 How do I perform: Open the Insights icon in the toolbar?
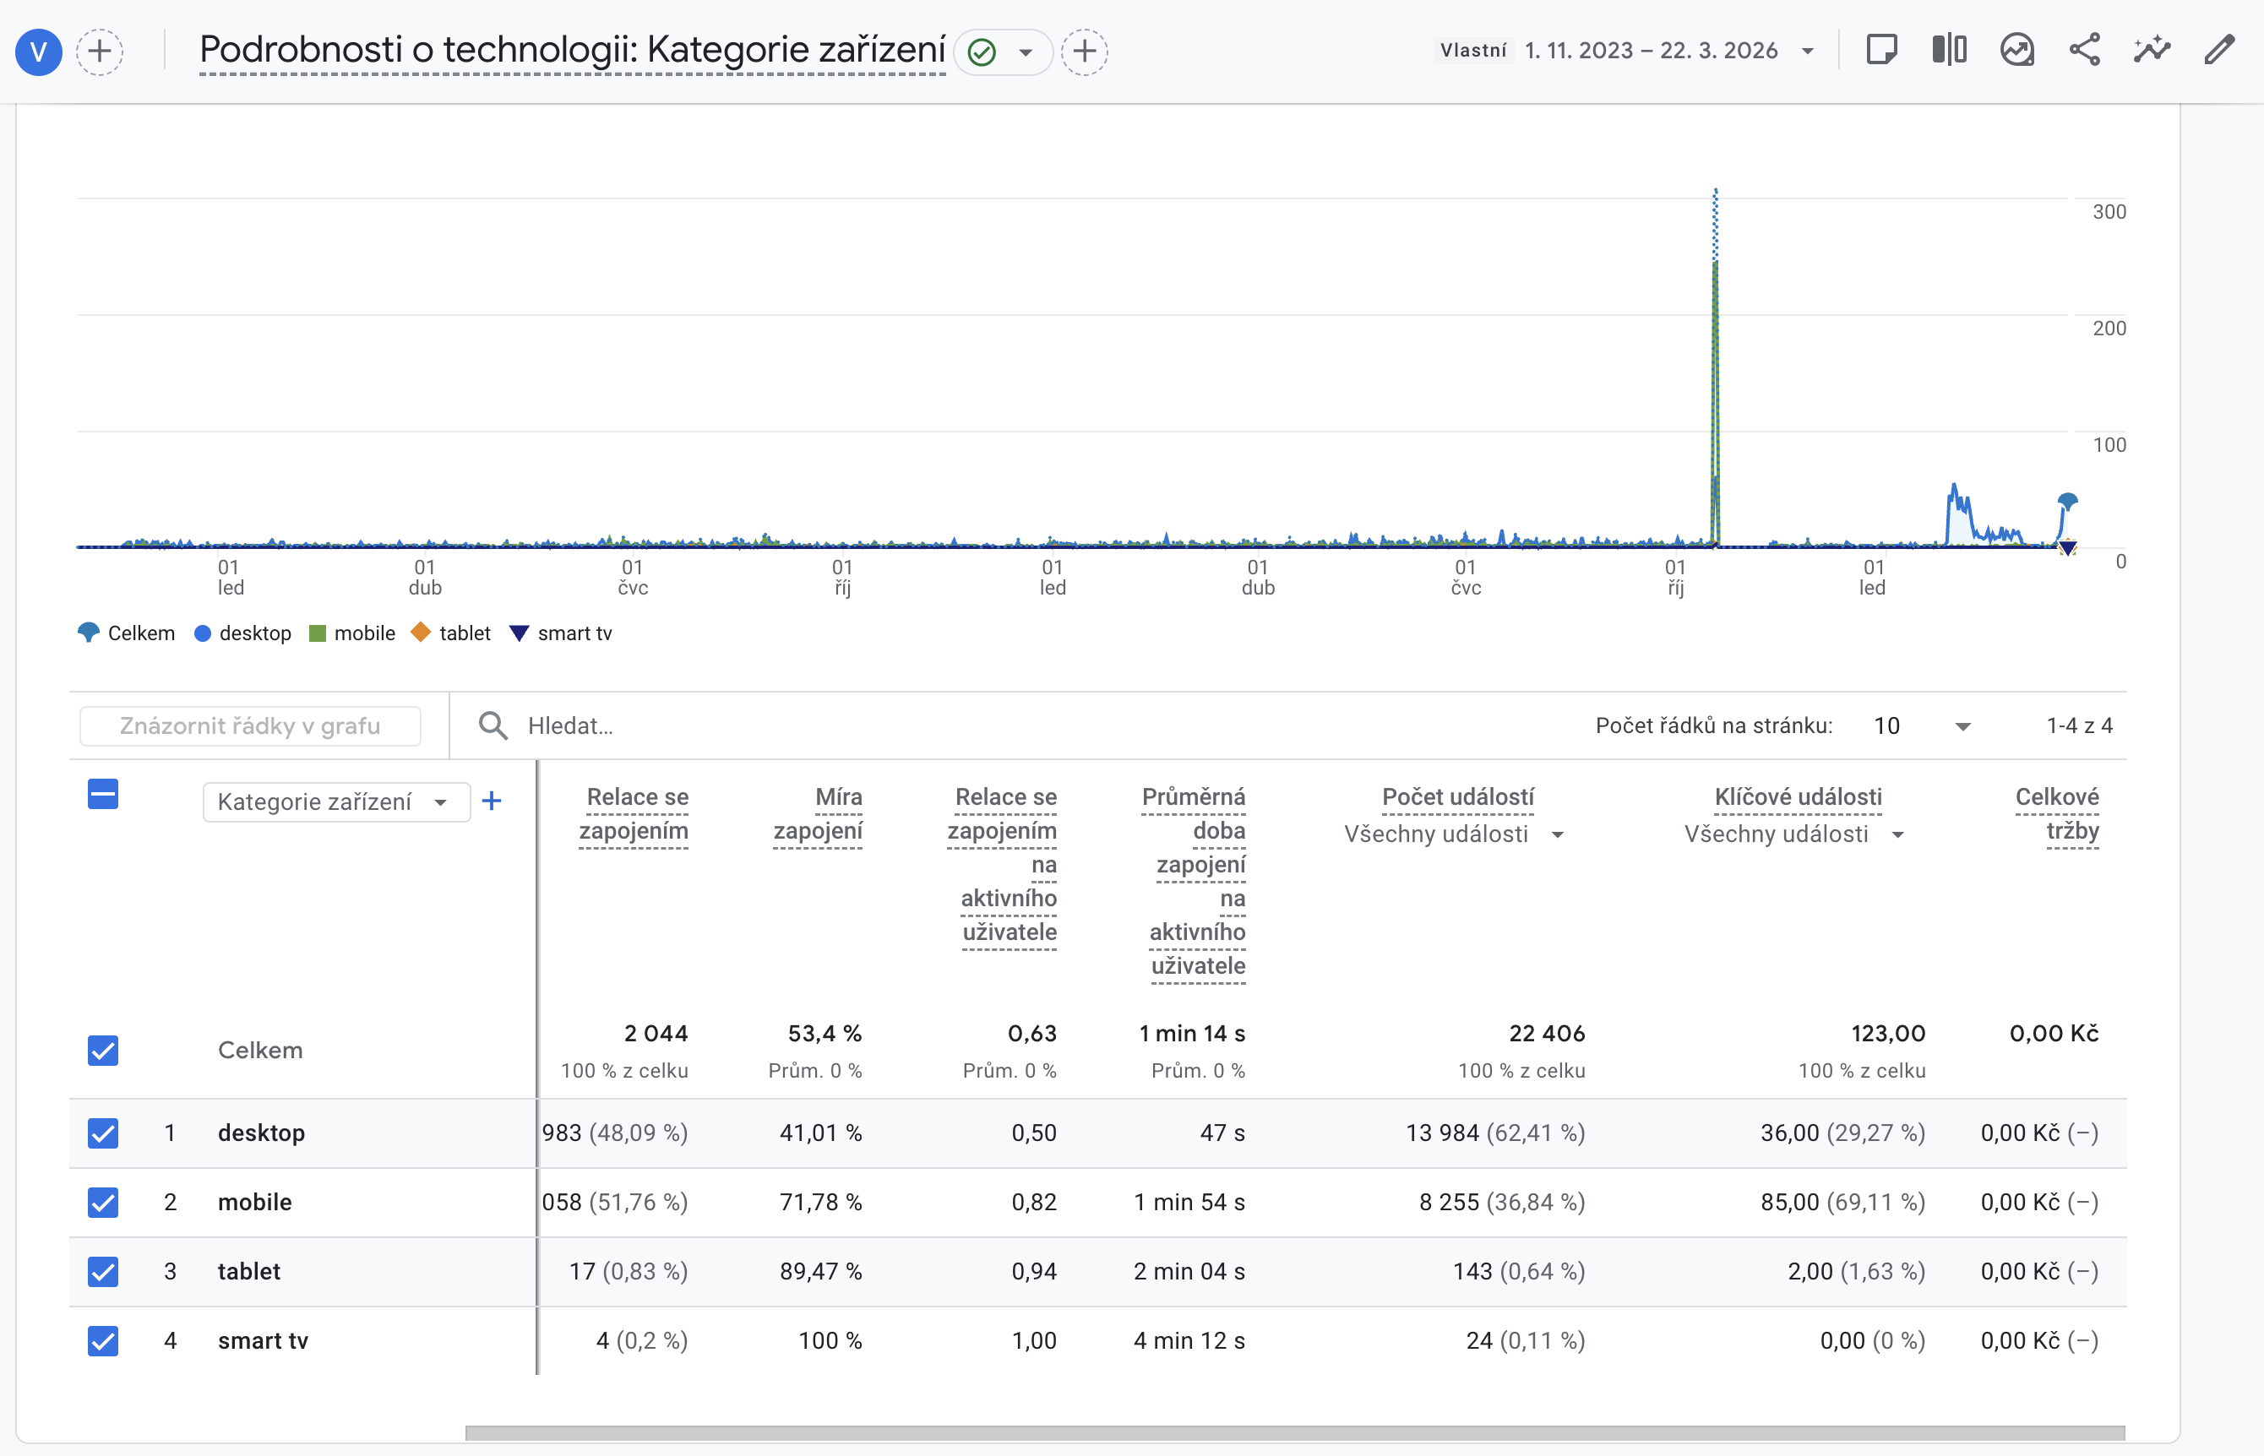2017,50
